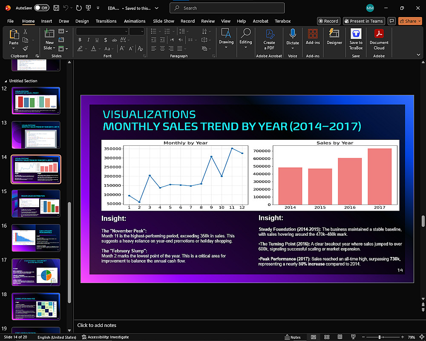The height and width of the screenshot is (341, 426).
Task: Expand the Dictate dropdown arrow
Action: (293, 47)
